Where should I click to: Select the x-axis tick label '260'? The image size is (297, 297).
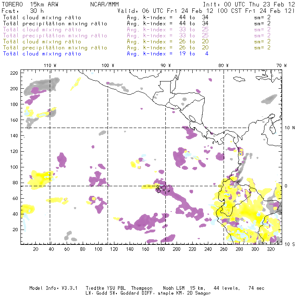tap(224, 249)
